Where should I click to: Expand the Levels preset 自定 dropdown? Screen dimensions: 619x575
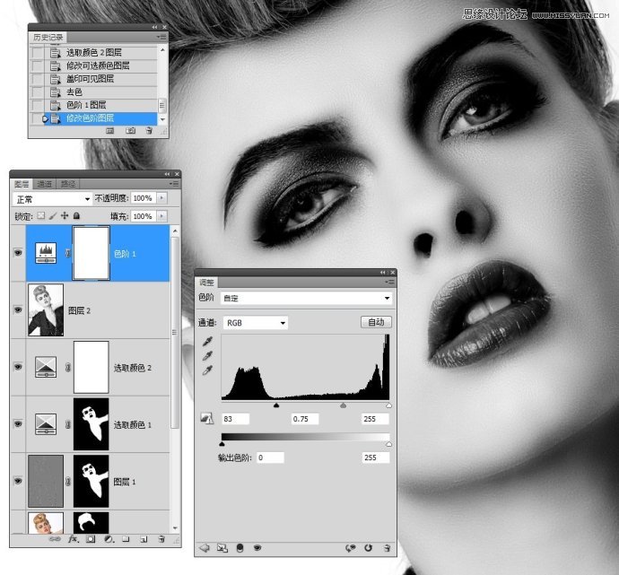tap(305, 298)
